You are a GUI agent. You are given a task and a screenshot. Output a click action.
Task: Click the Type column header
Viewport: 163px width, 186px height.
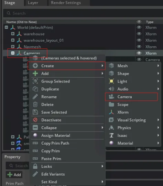tap(150, 22)
